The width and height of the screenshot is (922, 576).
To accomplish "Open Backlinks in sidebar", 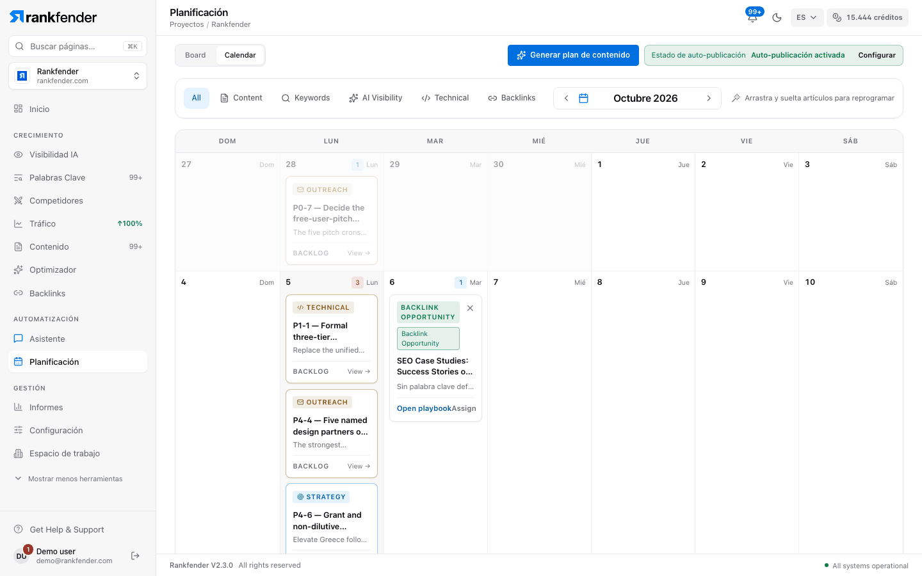I will tap(78, 293).
